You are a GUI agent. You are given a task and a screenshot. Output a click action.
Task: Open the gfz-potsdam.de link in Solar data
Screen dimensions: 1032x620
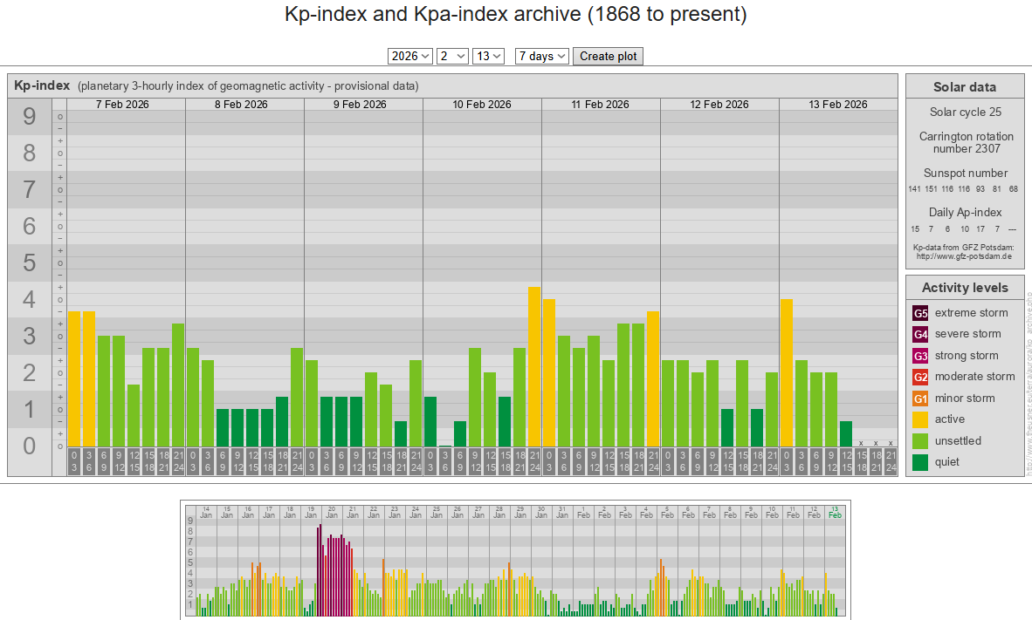click(x=964, y=256)
